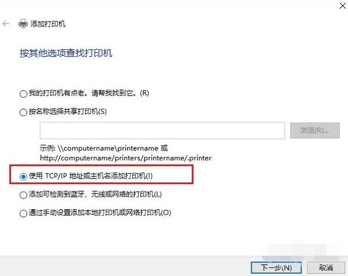Select the TCP/IP address radio button
This screenshot has width=348, height=276.
pyautogui.click(x=23, y=177)
